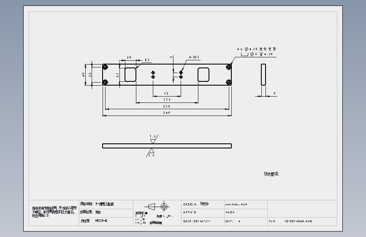The width and height of the screenshot is (366, 237).
Task: Select the left rounded rectangular slot
Action: click(x=130, y=75)
